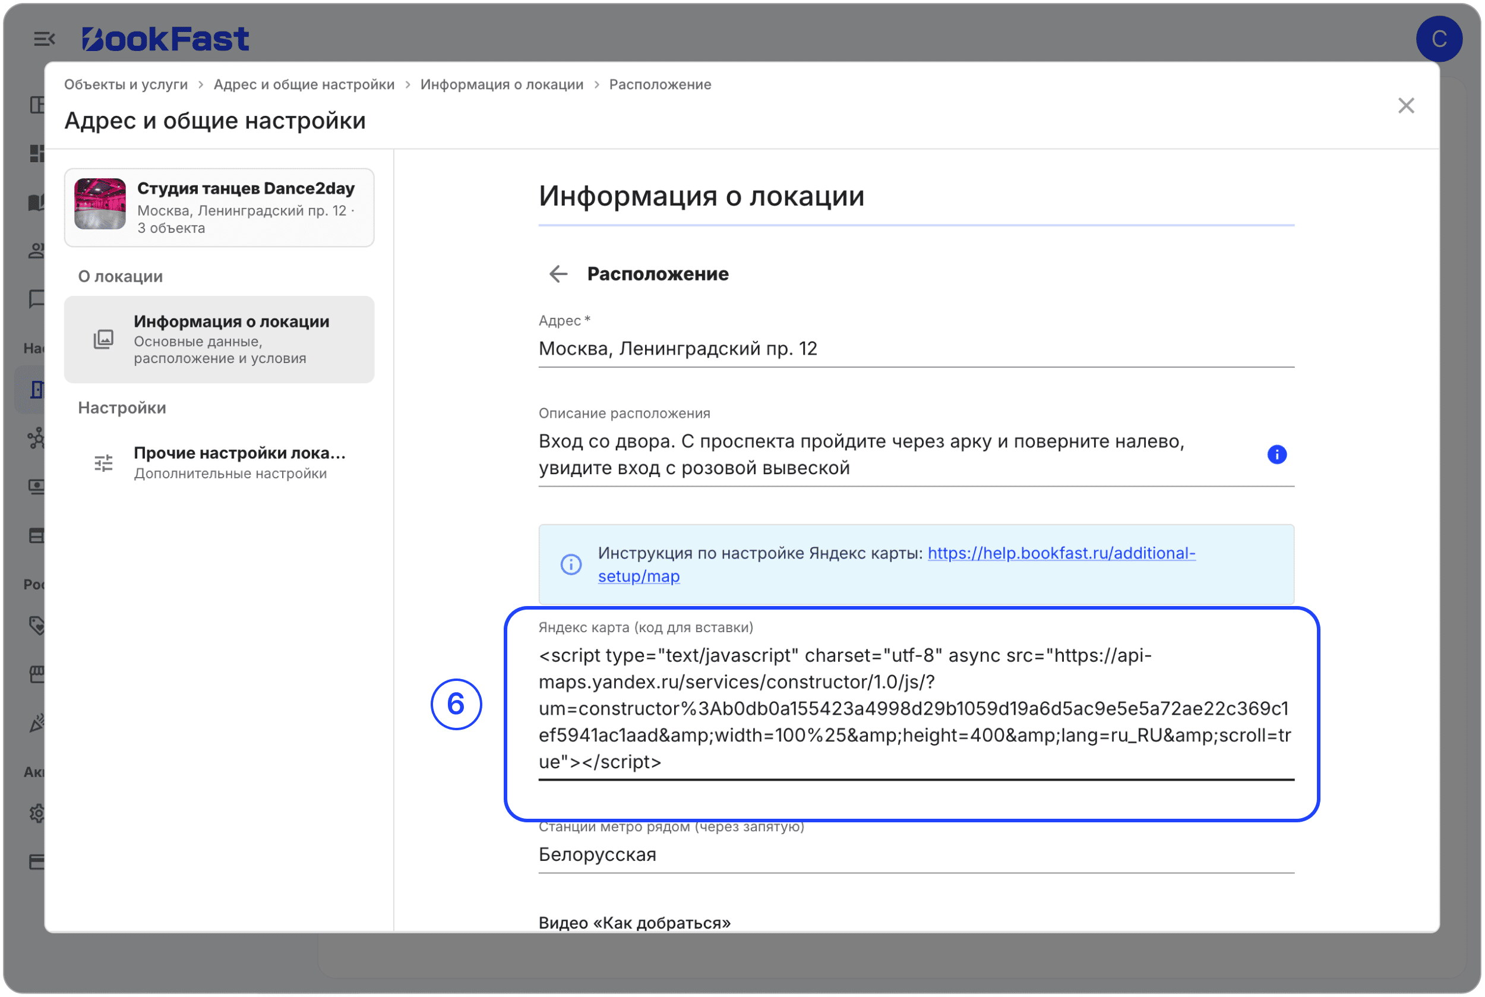Click the Dance2day studio thumbnail image
Screen dimensions: 1485x997
pos(100,203)
